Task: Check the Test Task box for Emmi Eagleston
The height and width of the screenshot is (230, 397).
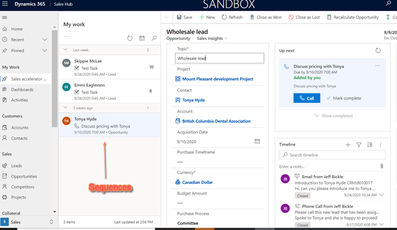Action: click(76, 92)
